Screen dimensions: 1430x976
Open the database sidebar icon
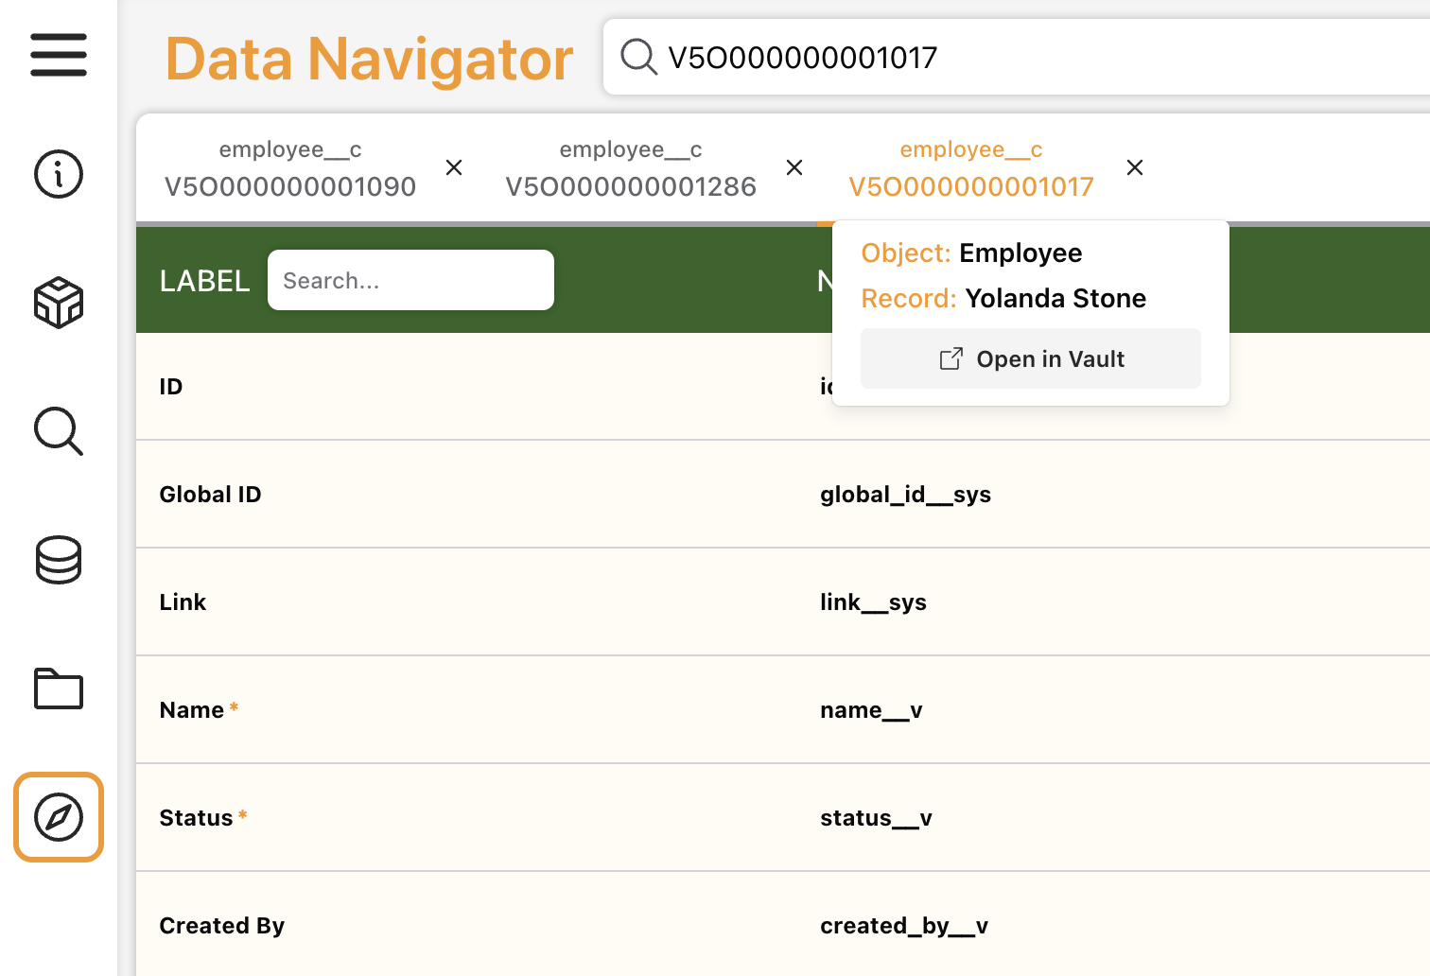click(59, 560)
